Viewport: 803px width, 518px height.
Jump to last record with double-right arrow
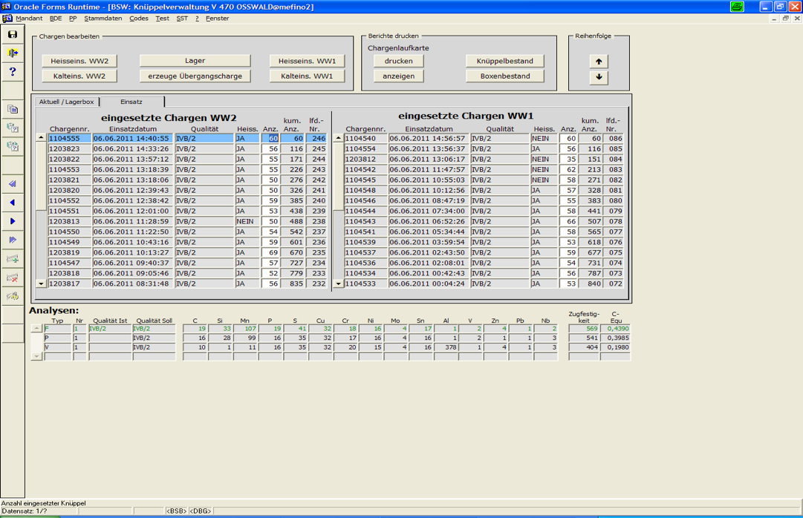(13, 240)
